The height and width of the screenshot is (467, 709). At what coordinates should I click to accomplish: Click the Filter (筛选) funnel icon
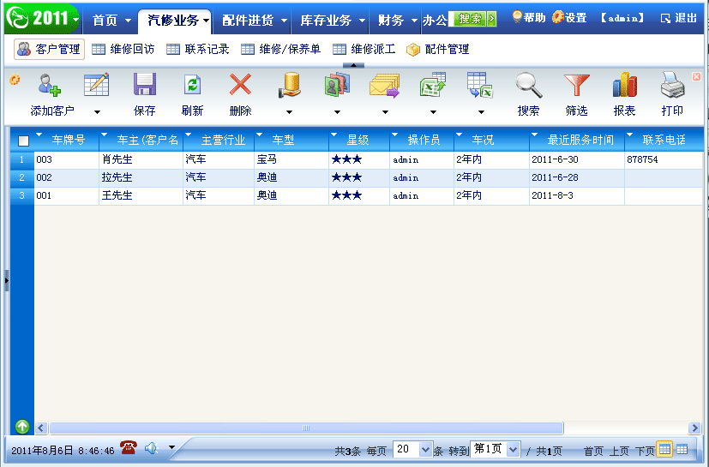tap(576, 85)
